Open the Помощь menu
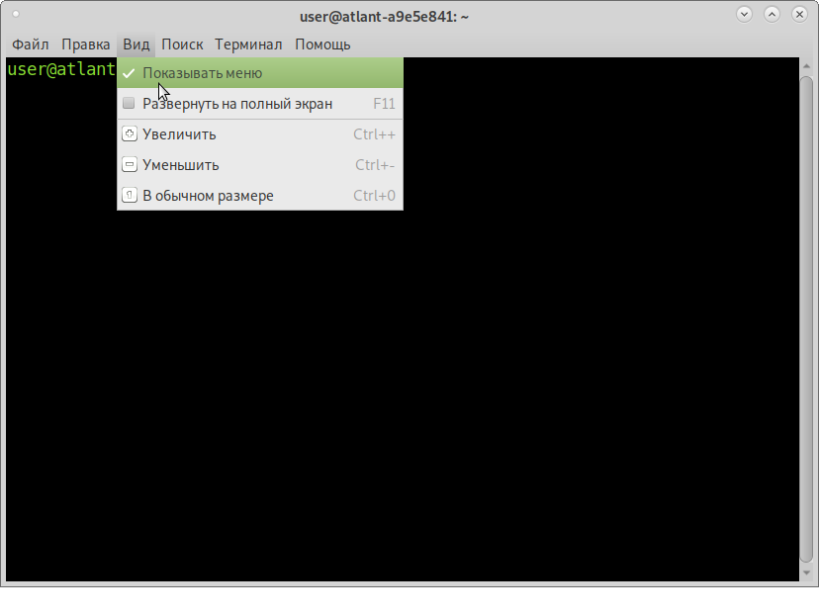The height and width of the screenshot is (615, 819). (322, 44)
